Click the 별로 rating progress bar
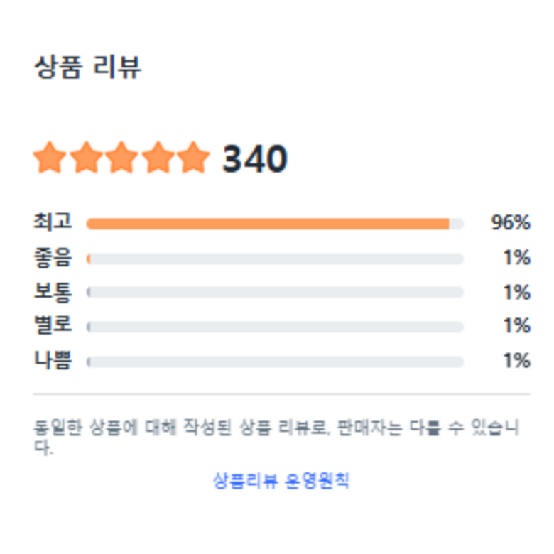Viewport: 554px width, 554px height. pos(275,327)
